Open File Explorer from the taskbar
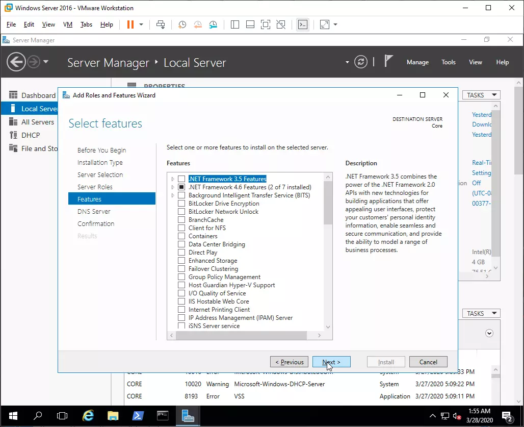The image size is (524, 427). 113,416
